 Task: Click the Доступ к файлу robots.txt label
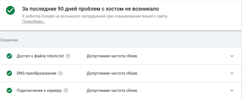[x=40, y=56]
